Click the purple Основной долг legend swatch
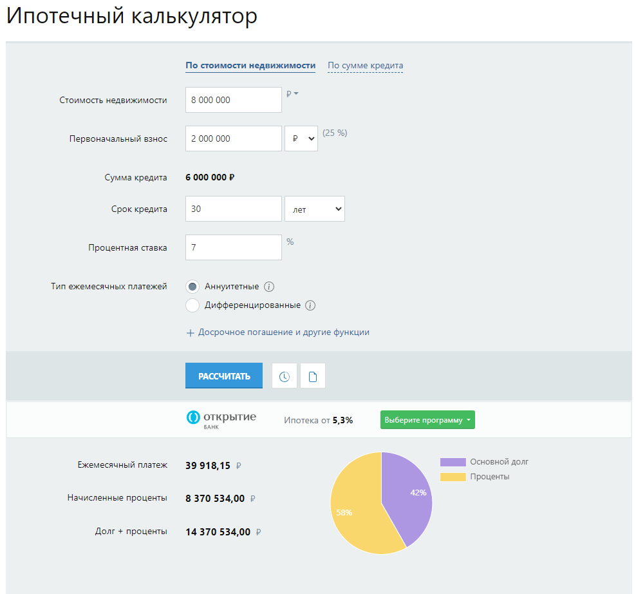636x594 pixels. pos(453,462)
